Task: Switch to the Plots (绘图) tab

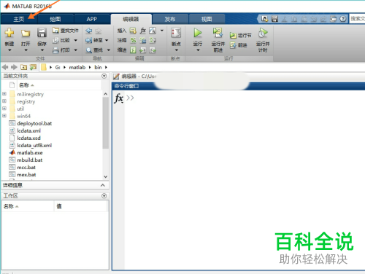Action: [55, 19]
